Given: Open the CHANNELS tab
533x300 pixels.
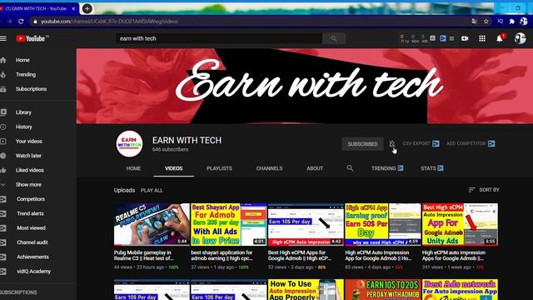Looking at the screenshot, I should pyautogui.click(x=269, y=168).
